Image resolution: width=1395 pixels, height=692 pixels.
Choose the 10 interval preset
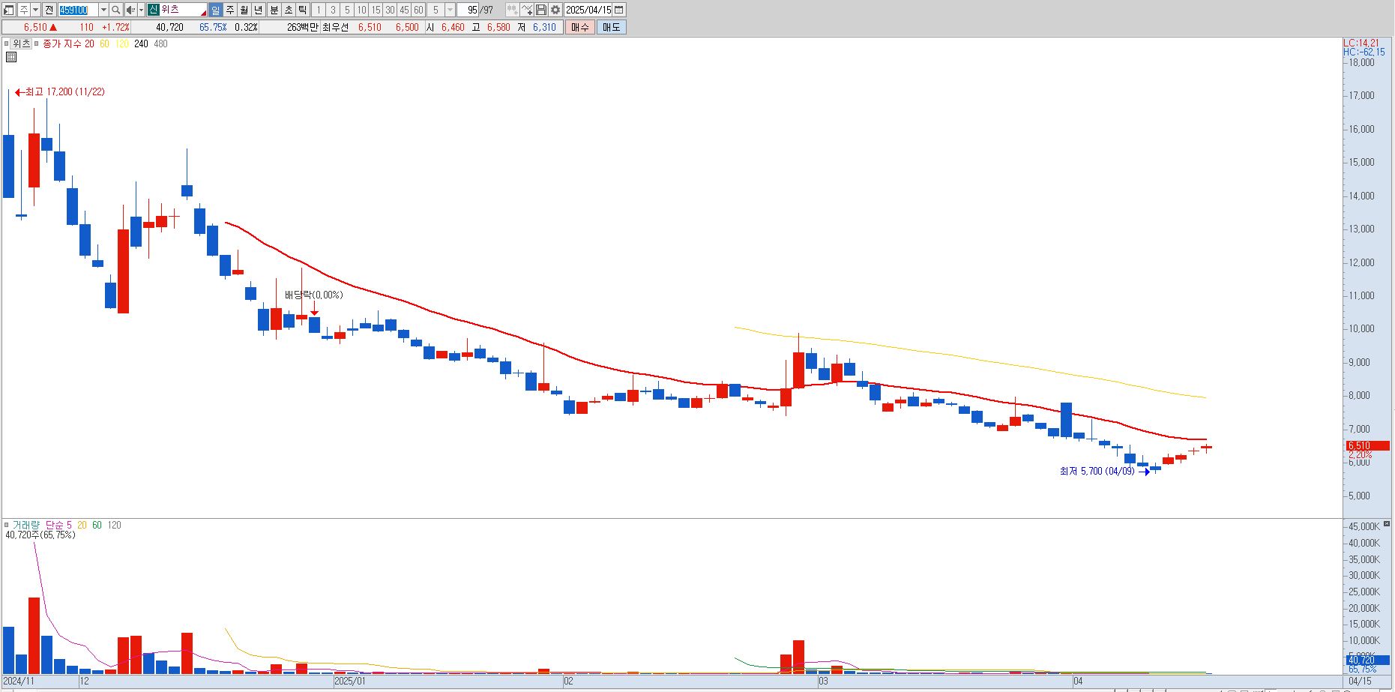[x=361, y=10]
